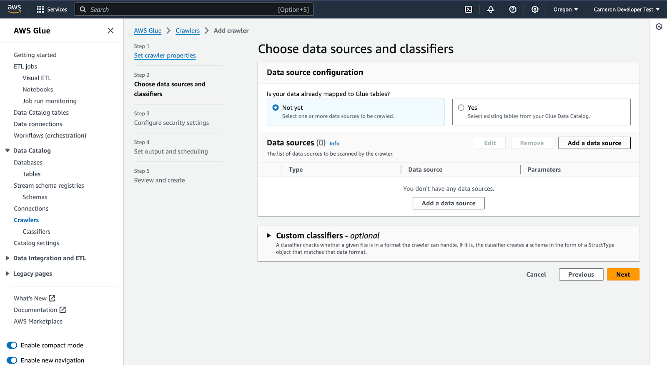Click the Remove button
This screenshot has height=365, width=667.
click(x=532, y=143)
